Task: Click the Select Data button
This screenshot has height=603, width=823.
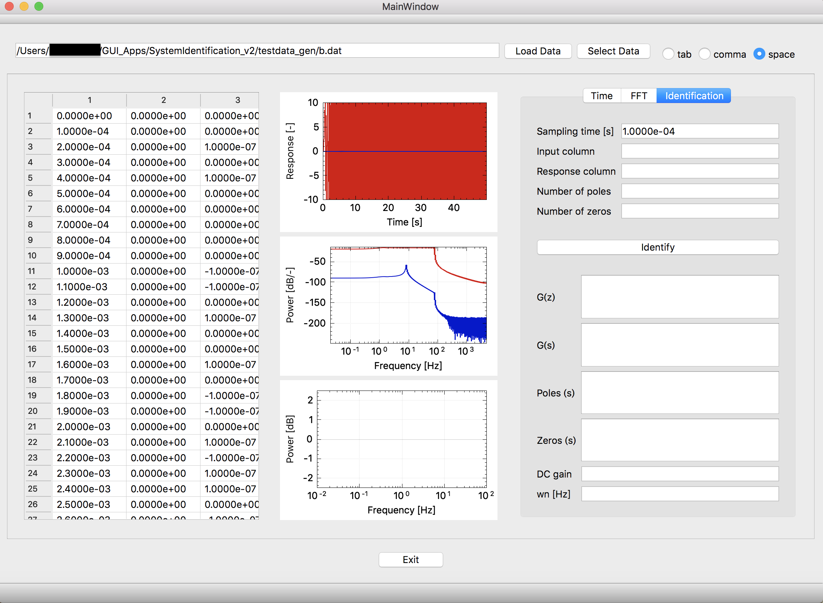Action: [x=613, y=51]
